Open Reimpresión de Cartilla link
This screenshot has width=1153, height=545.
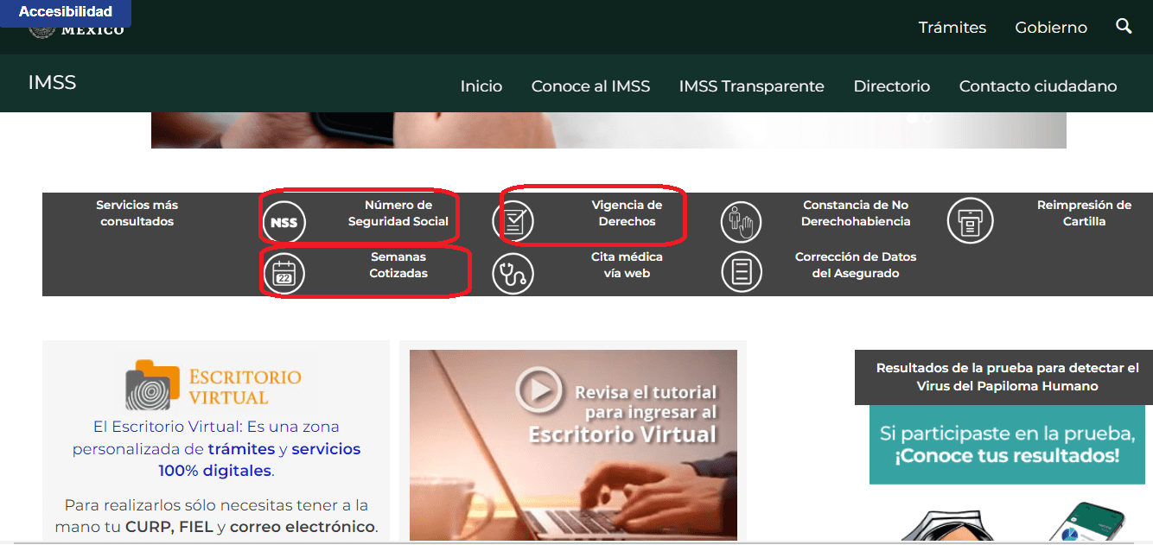click(x=1084, y=213)
